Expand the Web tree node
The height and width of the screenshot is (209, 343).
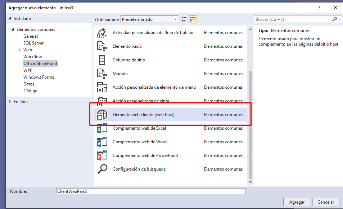[x=19, y=50]
